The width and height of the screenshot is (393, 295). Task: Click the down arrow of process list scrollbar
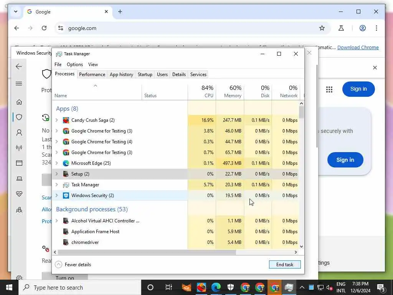click(301, 247)
